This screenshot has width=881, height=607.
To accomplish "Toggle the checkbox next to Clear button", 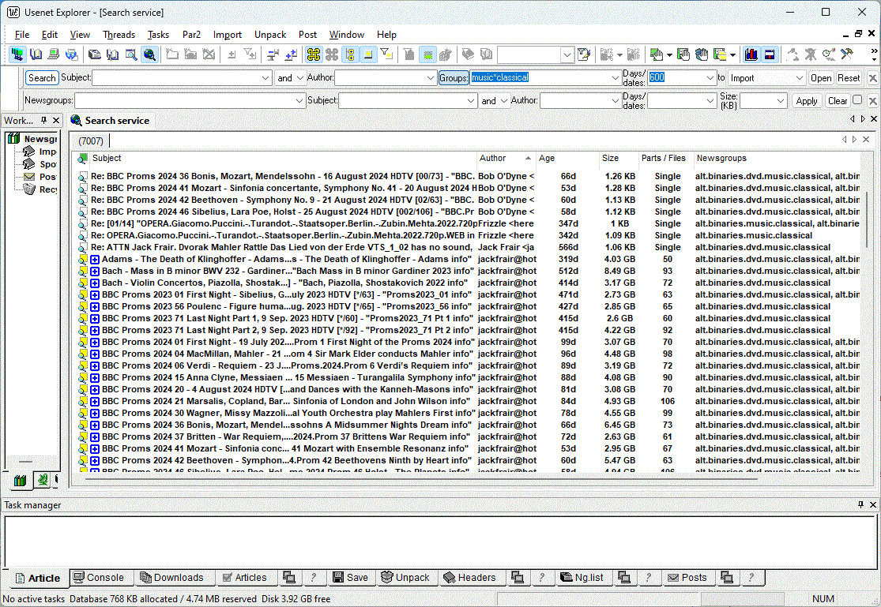I will (857, 100).
